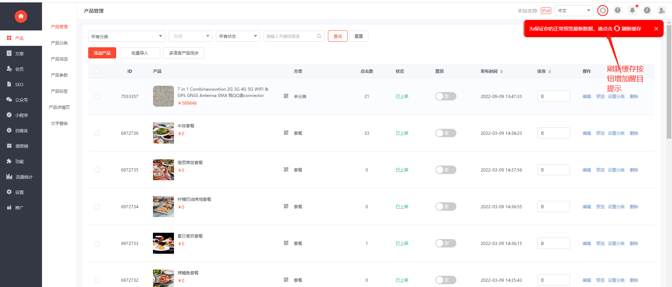Viewport: 672px width, 287px height.
Task: Tick the select-all checkbox in table header
Action: point(97,71)
